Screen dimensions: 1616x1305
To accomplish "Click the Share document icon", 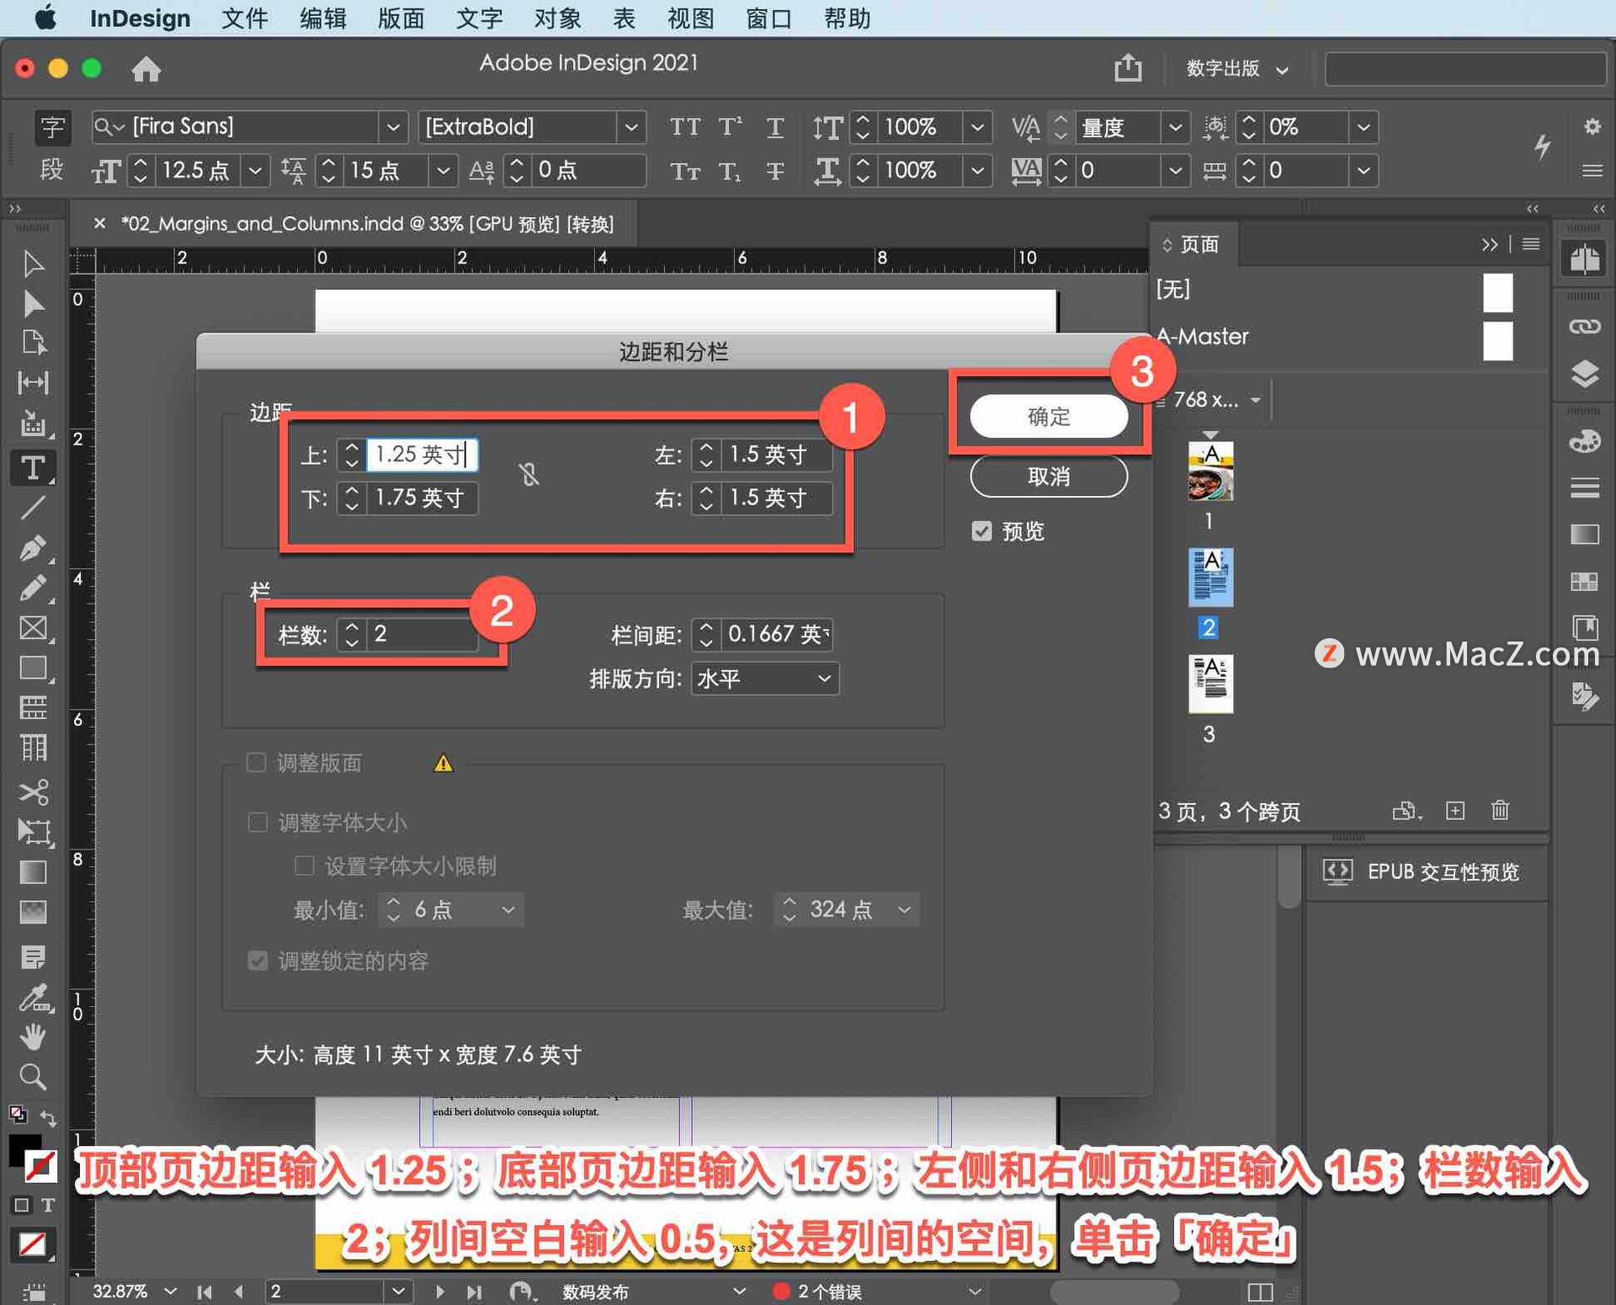I will point(1128,67).
